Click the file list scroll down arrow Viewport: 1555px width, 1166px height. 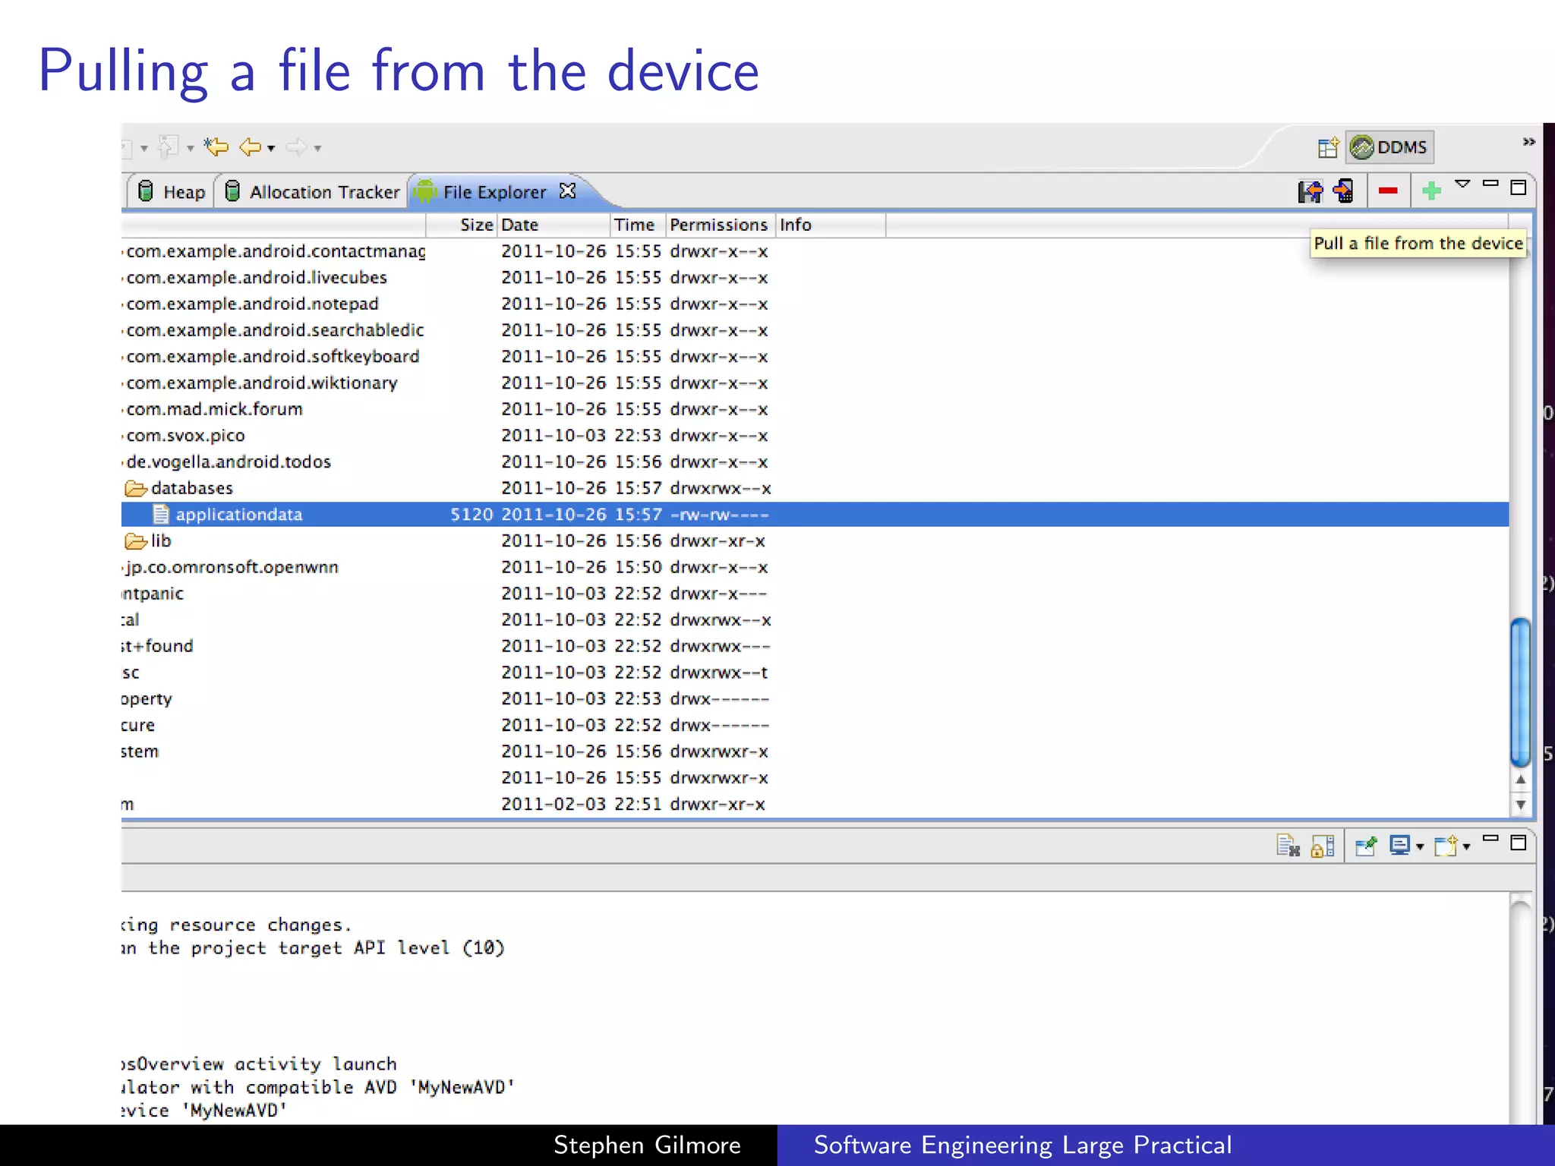click(x=1521, y=804)
